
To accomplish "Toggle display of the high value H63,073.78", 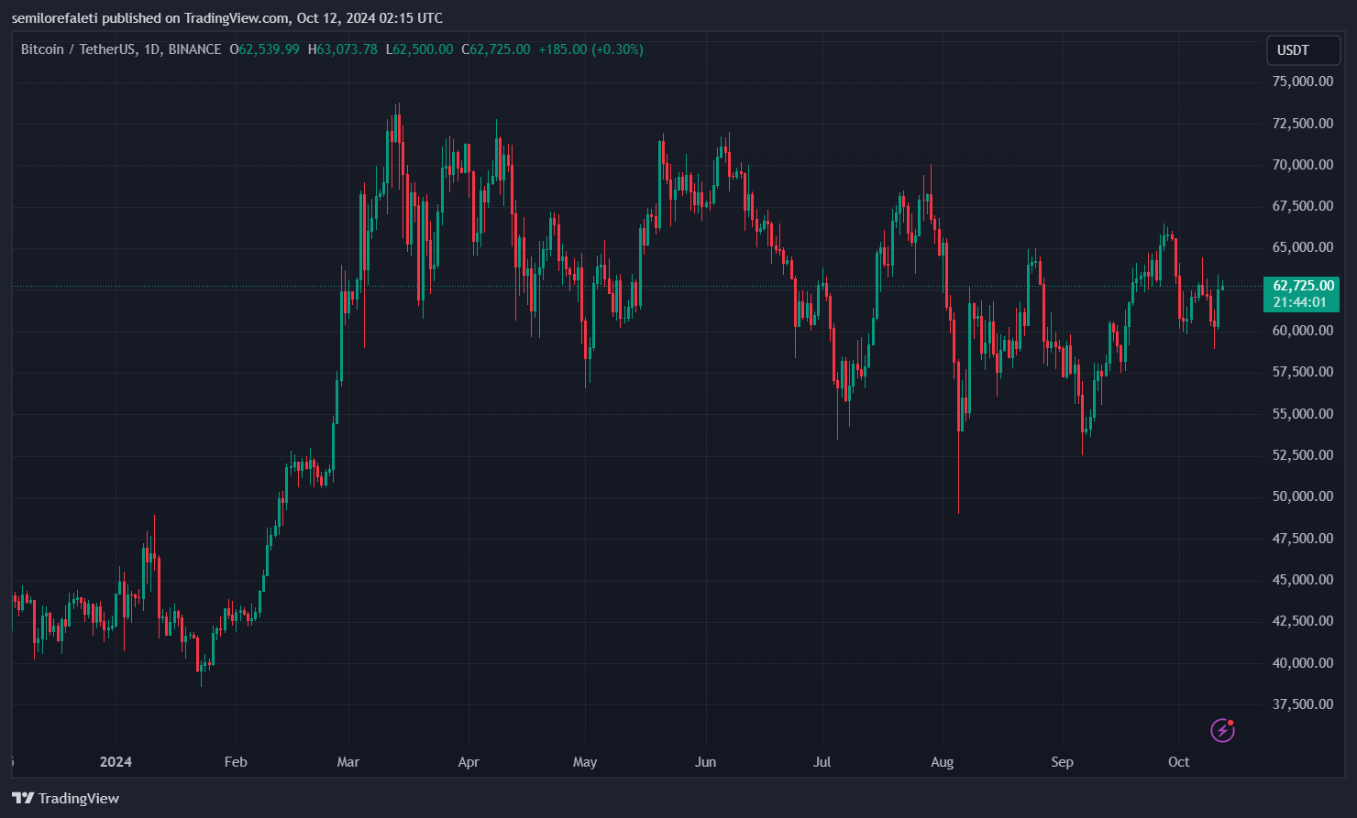I will [x=341, y=49].
